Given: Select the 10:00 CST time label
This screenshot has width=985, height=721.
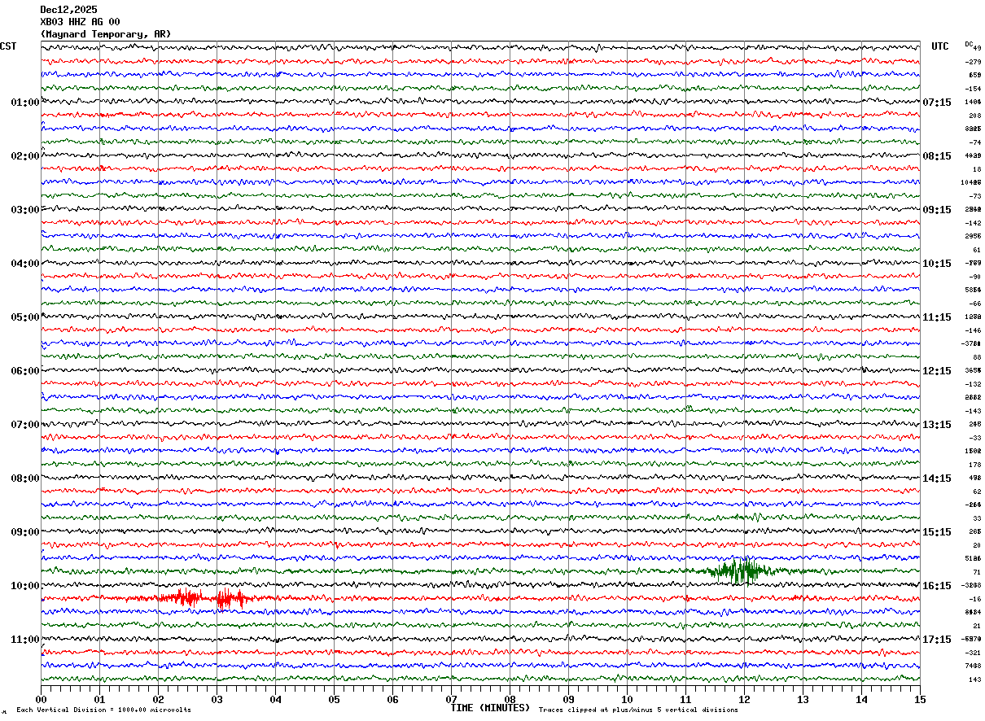Looking at the screenshot, I should (x=25, y=586).
